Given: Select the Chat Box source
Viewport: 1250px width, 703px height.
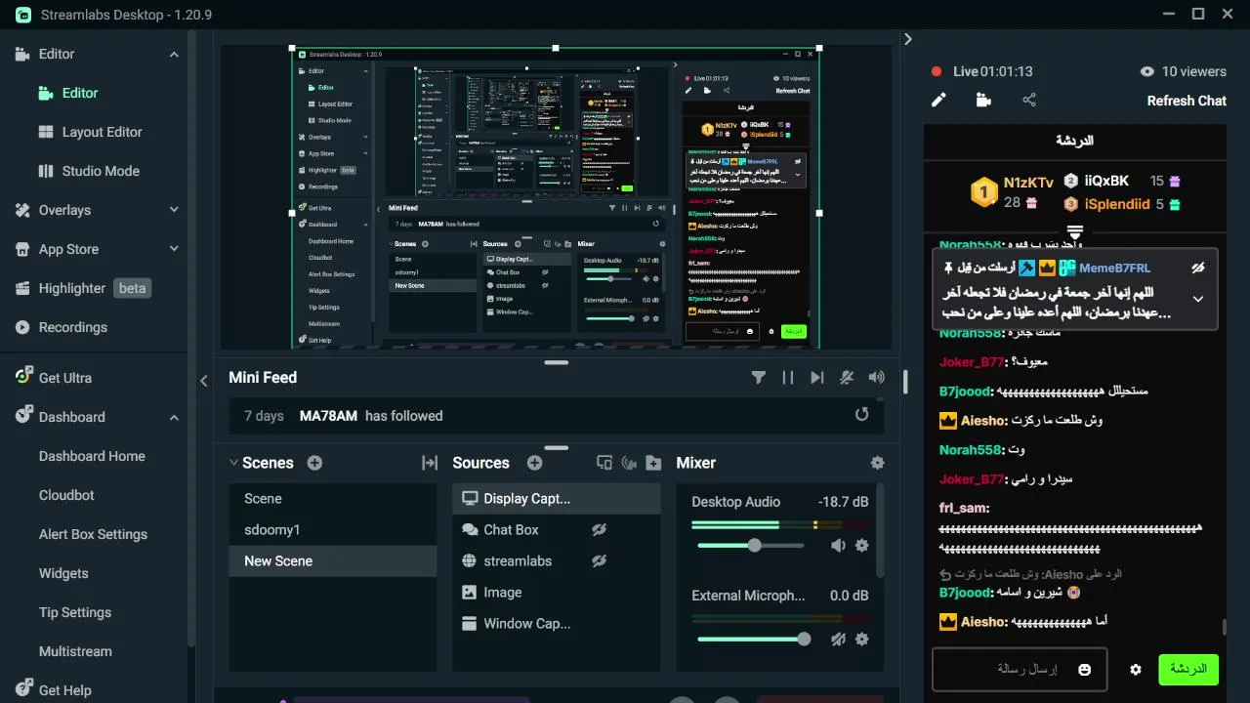Looking at the screenshot, I should point(557,529).
